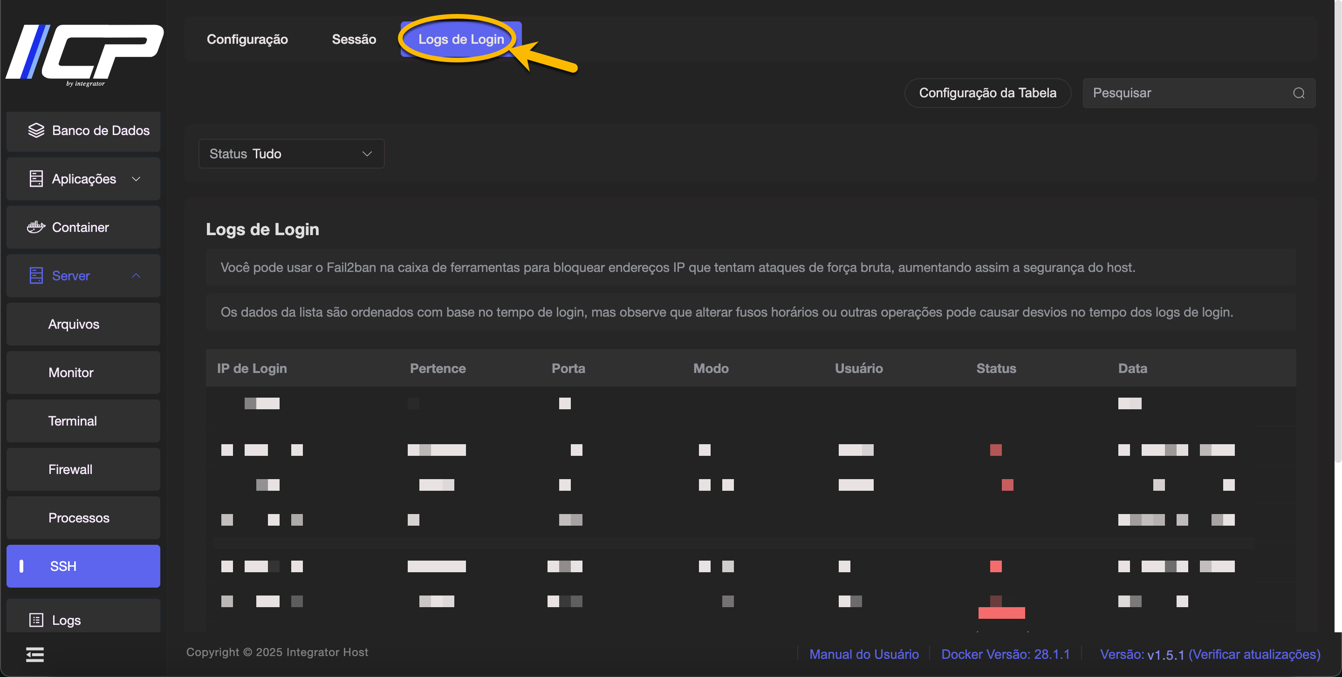Image resolution: width=1342 pixels, height=677 pixels.
Task: Click the search magnifier icon
Action: [x=1298, y=93]
